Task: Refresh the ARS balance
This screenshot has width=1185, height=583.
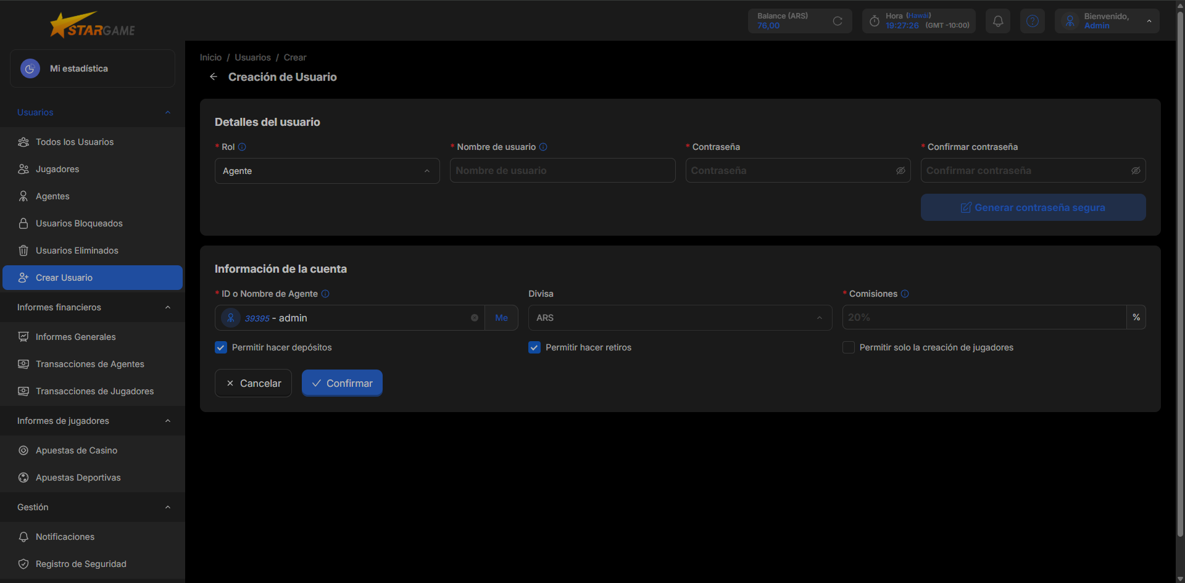Action: 838,21
